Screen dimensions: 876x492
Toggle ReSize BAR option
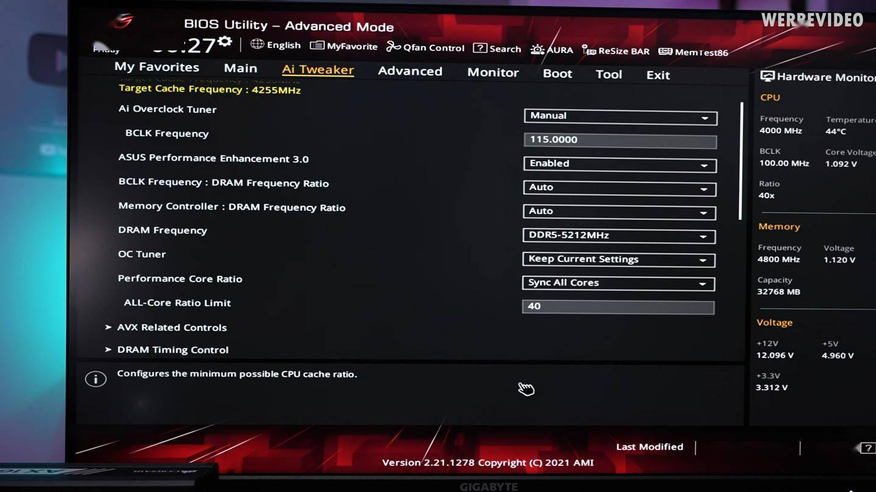click(616, 51)
